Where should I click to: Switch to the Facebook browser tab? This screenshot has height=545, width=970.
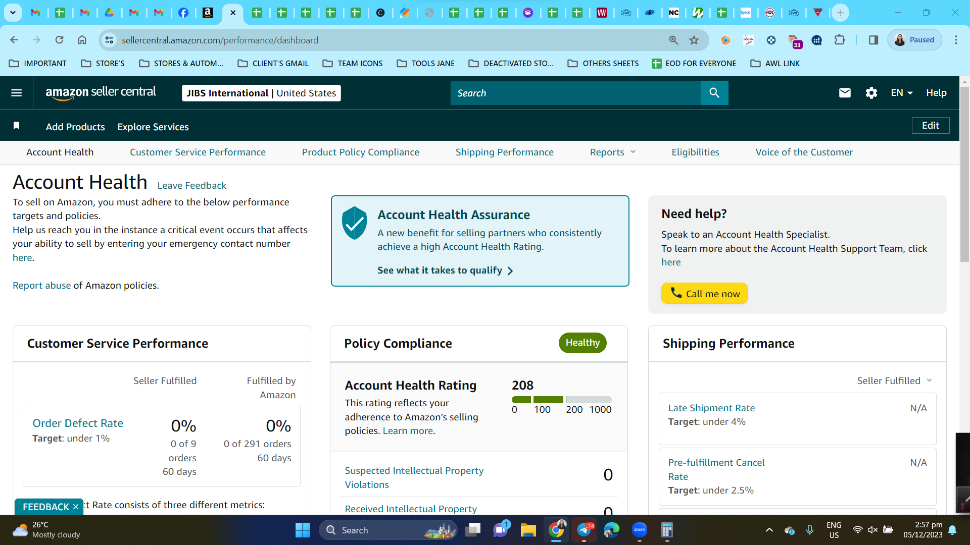click(183, 13)
